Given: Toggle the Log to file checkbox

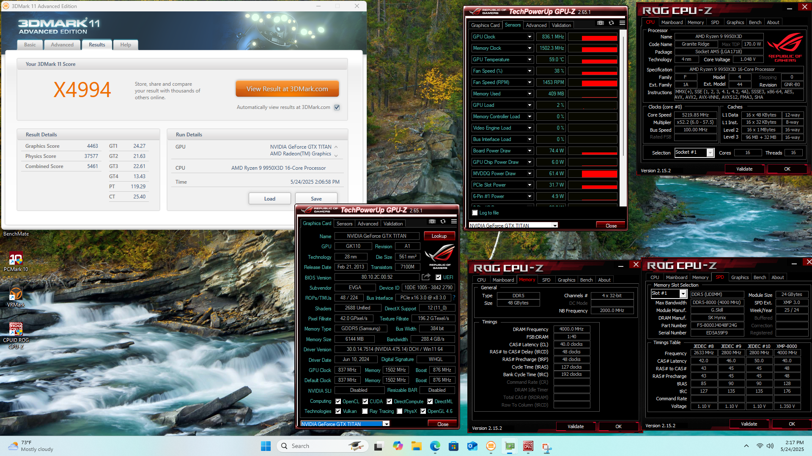Looking at the screenshot, I should coord(475,213).
